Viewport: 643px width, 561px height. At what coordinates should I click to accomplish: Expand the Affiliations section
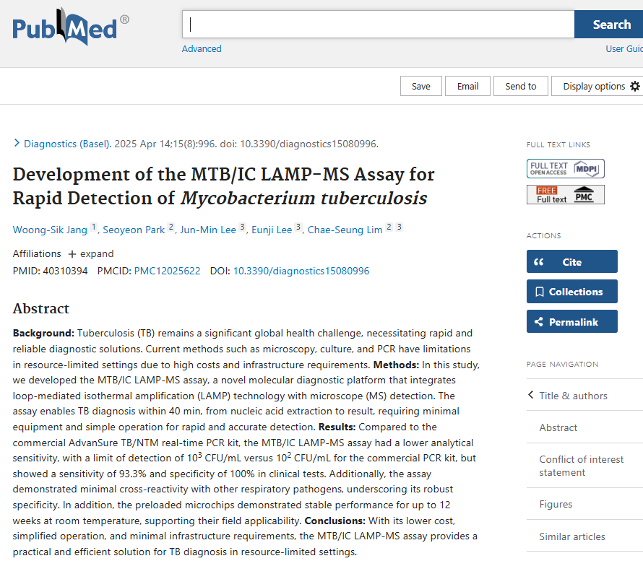pos(91,253)
